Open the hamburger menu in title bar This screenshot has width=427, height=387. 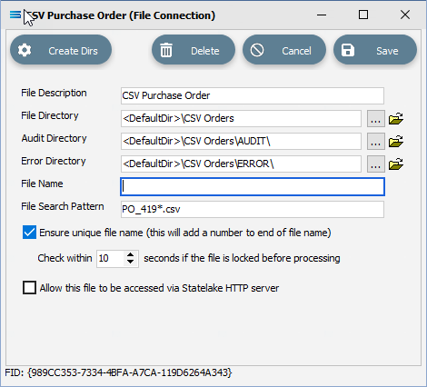tap(15, 15)
